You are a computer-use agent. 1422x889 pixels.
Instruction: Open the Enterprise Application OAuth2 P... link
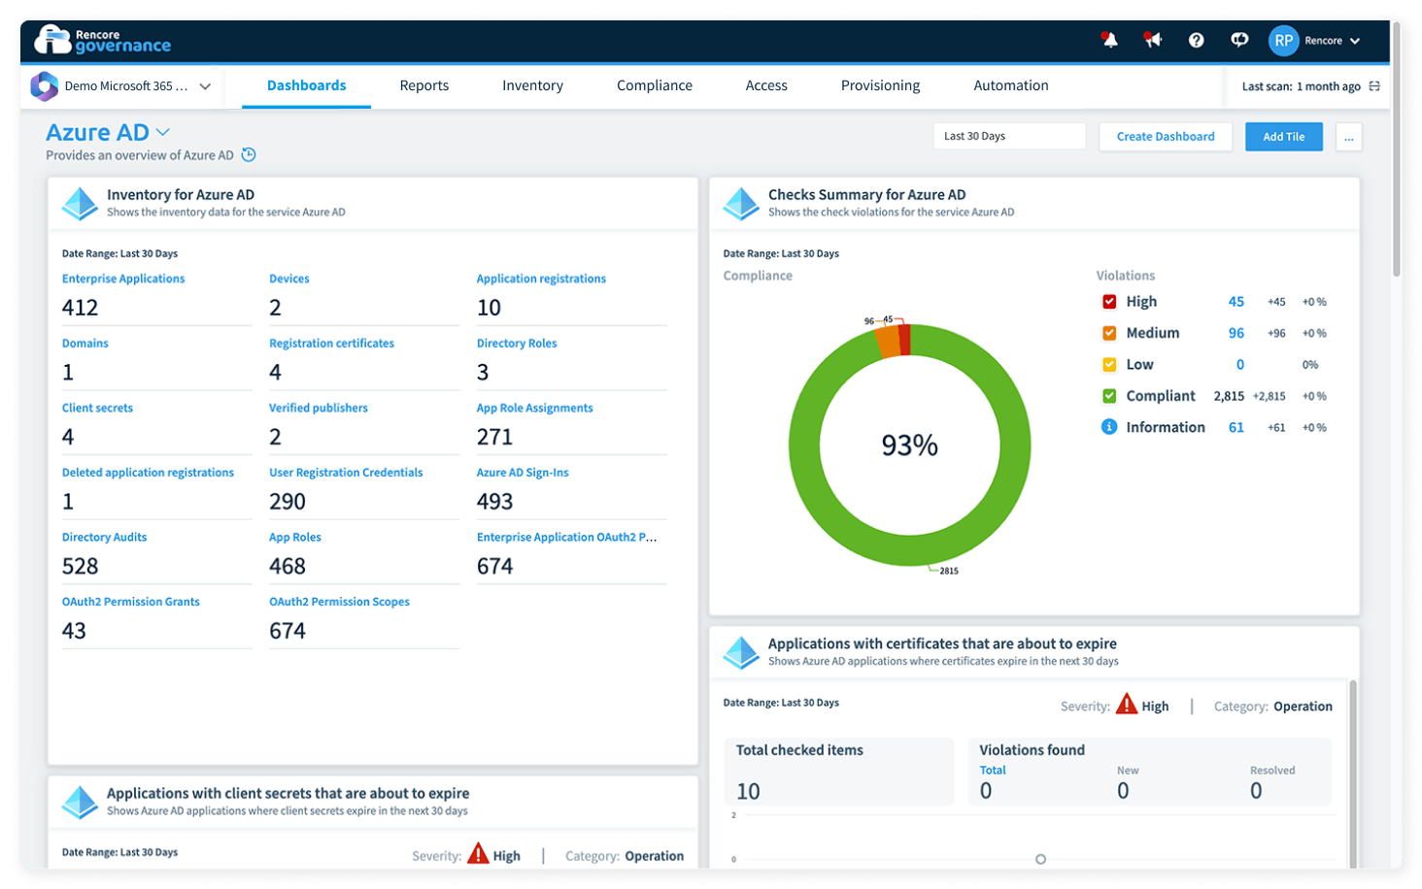[566, 537]
